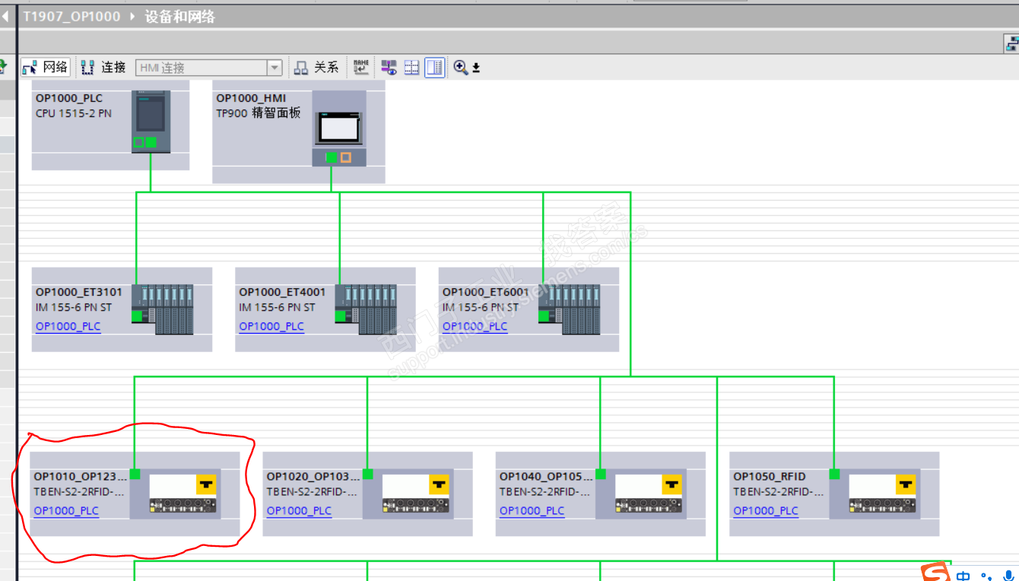Select the OP1000_ET4001 device image

pos(367,310)
